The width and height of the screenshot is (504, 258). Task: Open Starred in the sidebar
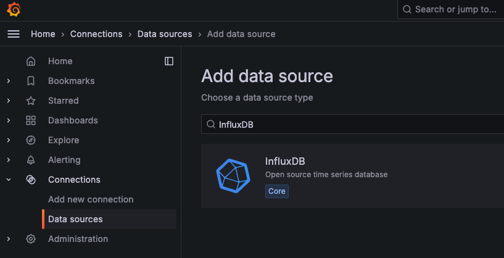(64, 101)
